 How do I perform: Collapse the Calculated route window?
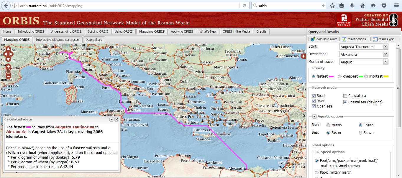click(x=111, y=119)
